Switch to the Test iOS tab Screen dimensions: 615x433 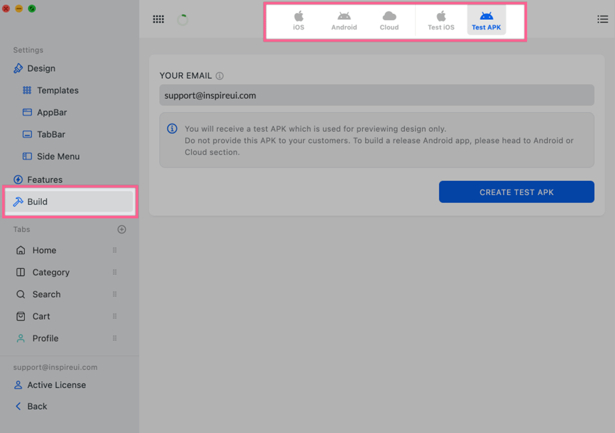pyautogui.click(x=441, y=21)
